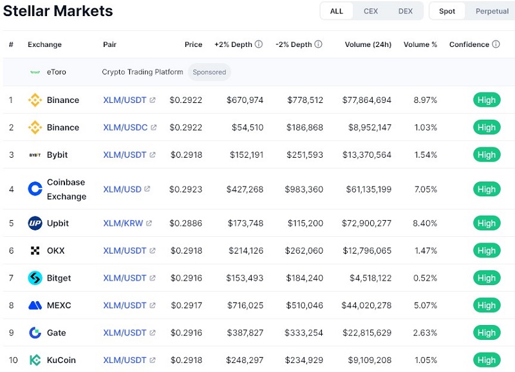This screenshot has width=515, height=372.
Task: Open external link icon for OKX pair
Action: click(153, 250)
